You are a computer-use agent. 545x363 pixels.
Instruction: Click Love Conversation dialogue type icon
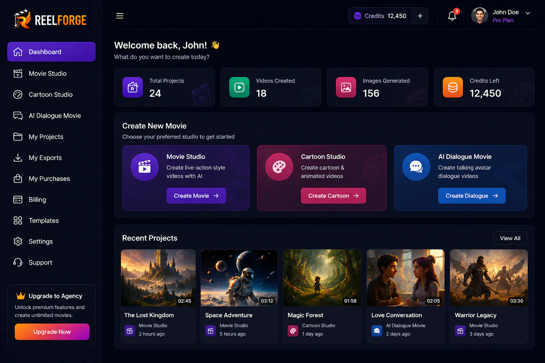pyautogui.click(x=377, y=331)
